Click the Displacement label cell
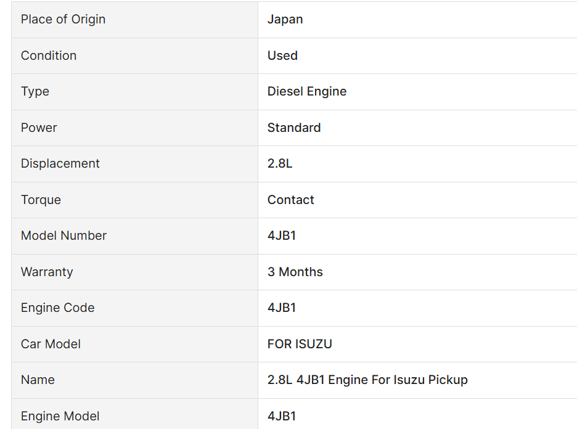The image size is (577, 429). point(60,163)
